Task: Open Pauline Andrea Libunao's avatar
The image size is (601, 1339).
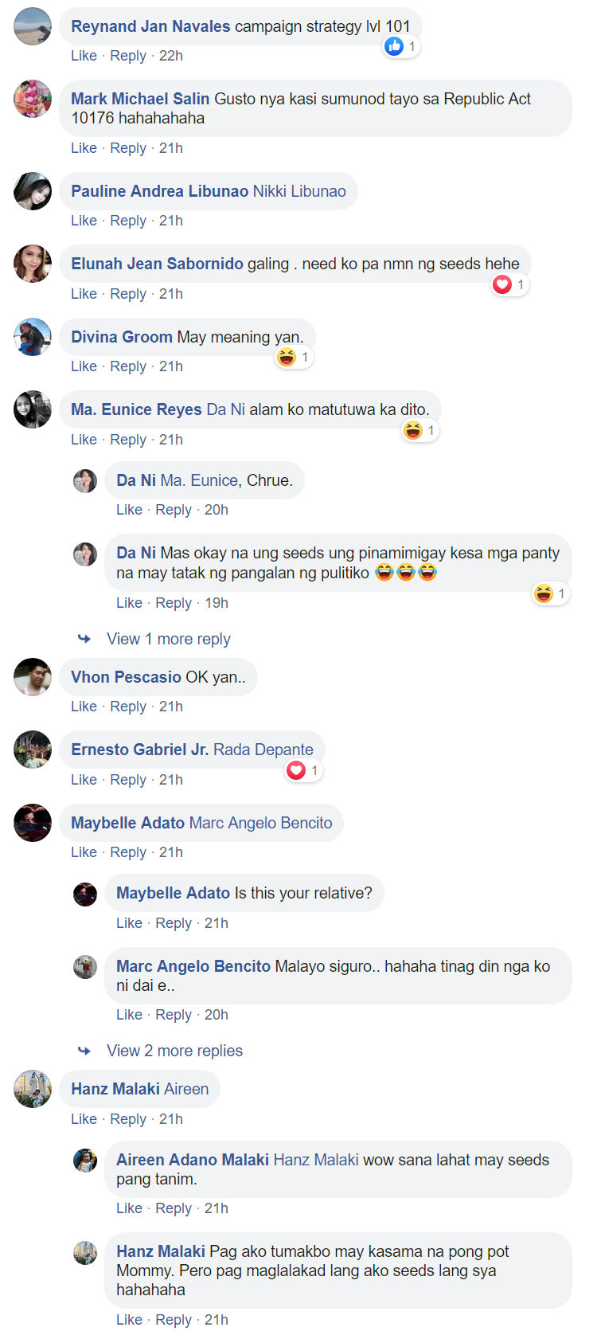Action: point(33,191)
